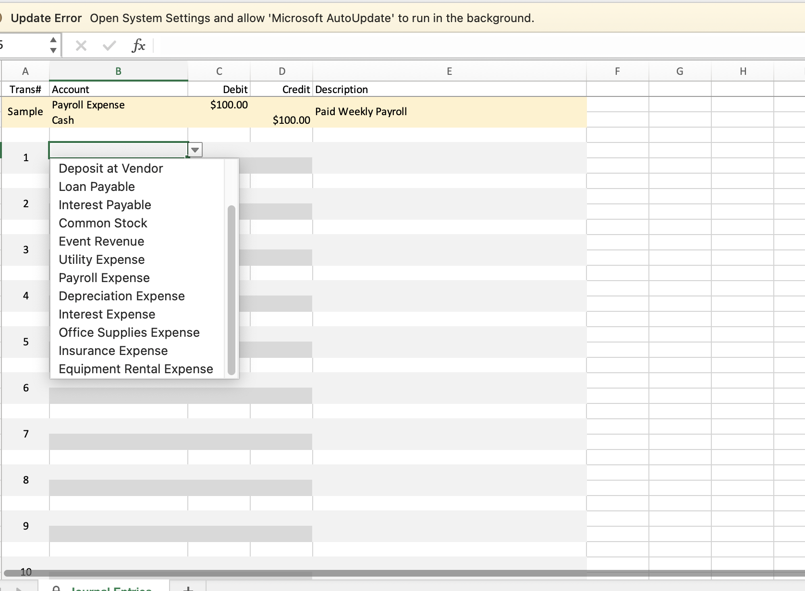Image resolution: width=805 pixels, height=591 pixels.
Task: Click the horizontal sheet scrollbar
Action: [384, 573]
